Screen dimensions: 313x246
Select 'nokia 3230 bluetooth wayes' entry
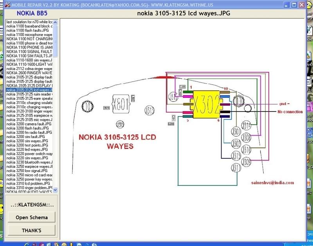click(29, 162)
